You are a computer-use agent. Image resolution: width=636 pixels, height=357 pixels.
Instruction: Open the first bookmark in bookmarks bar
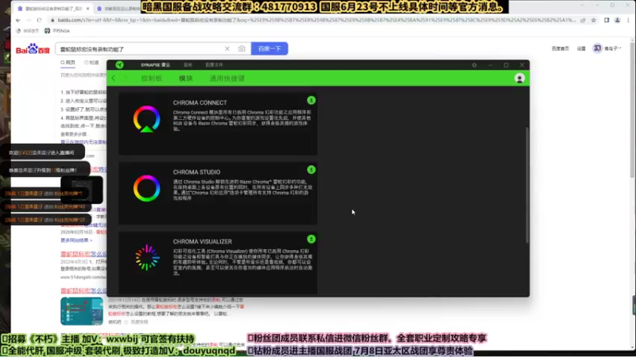click(28, 31)
